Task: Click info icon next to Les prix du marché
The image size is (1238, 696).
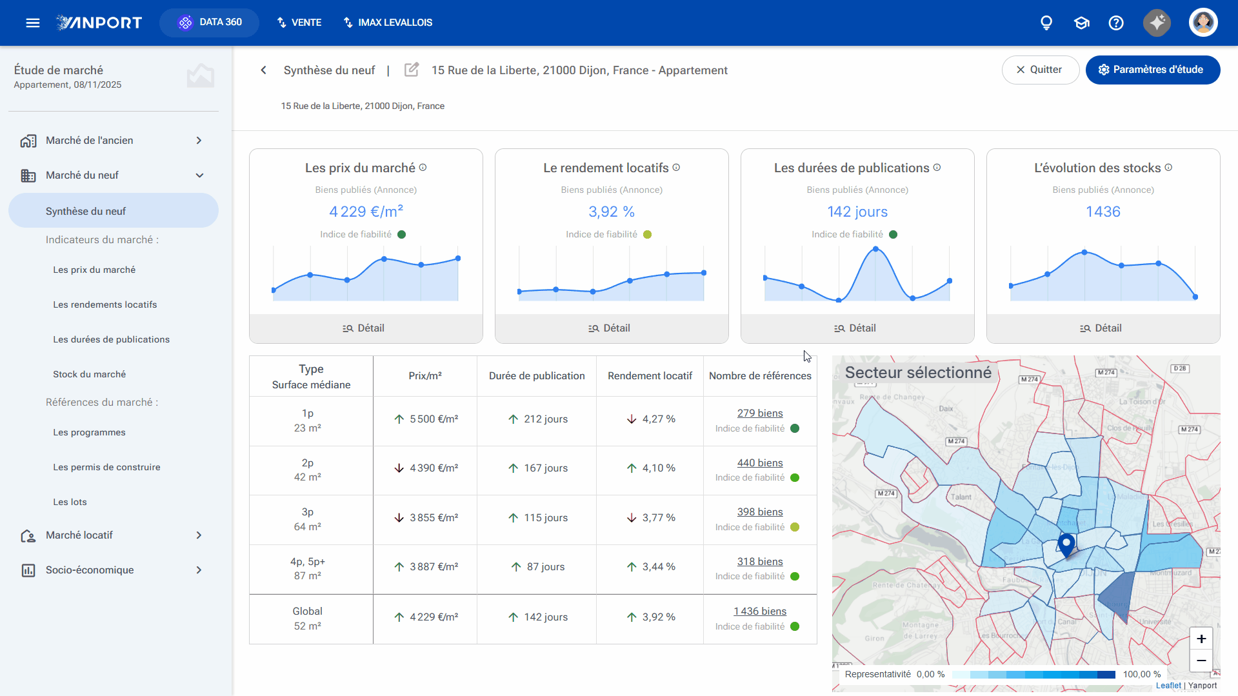Action: click(x=423, y=168)
